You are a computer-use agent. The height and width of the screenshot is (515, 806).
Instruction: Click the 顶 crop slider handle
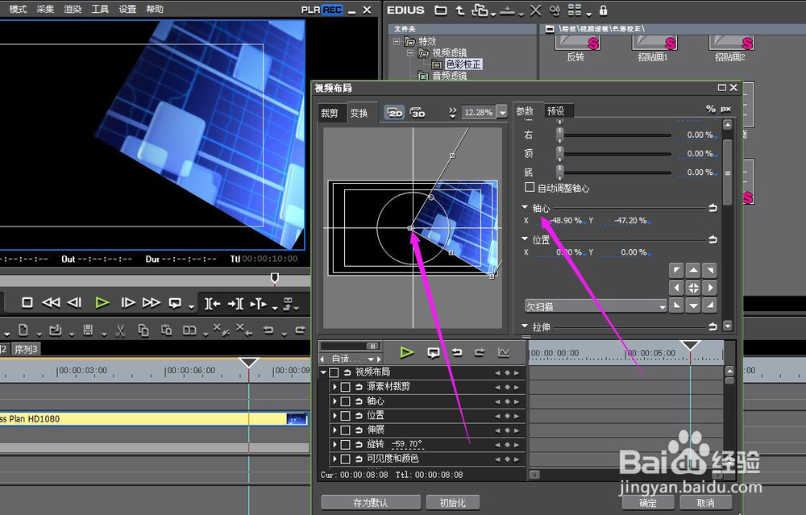point(560,153)
